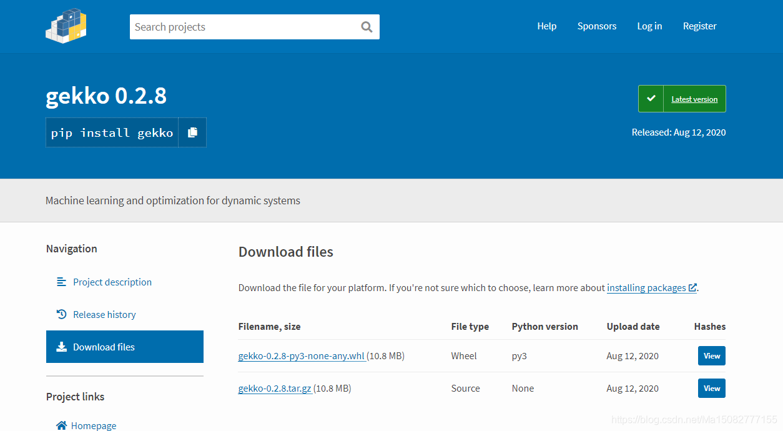Click the Release history clock icon
Image resolution: width=783 pixels, height=431 pixels.
61,314
